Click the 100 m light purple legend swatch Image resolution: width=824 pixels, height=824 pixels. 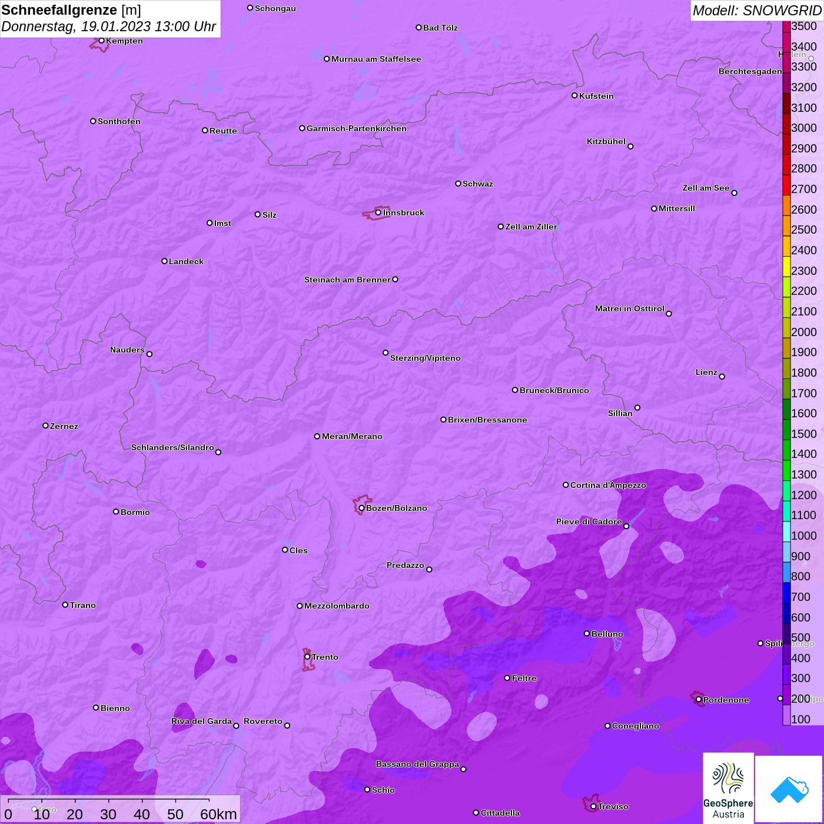[786, 715]
